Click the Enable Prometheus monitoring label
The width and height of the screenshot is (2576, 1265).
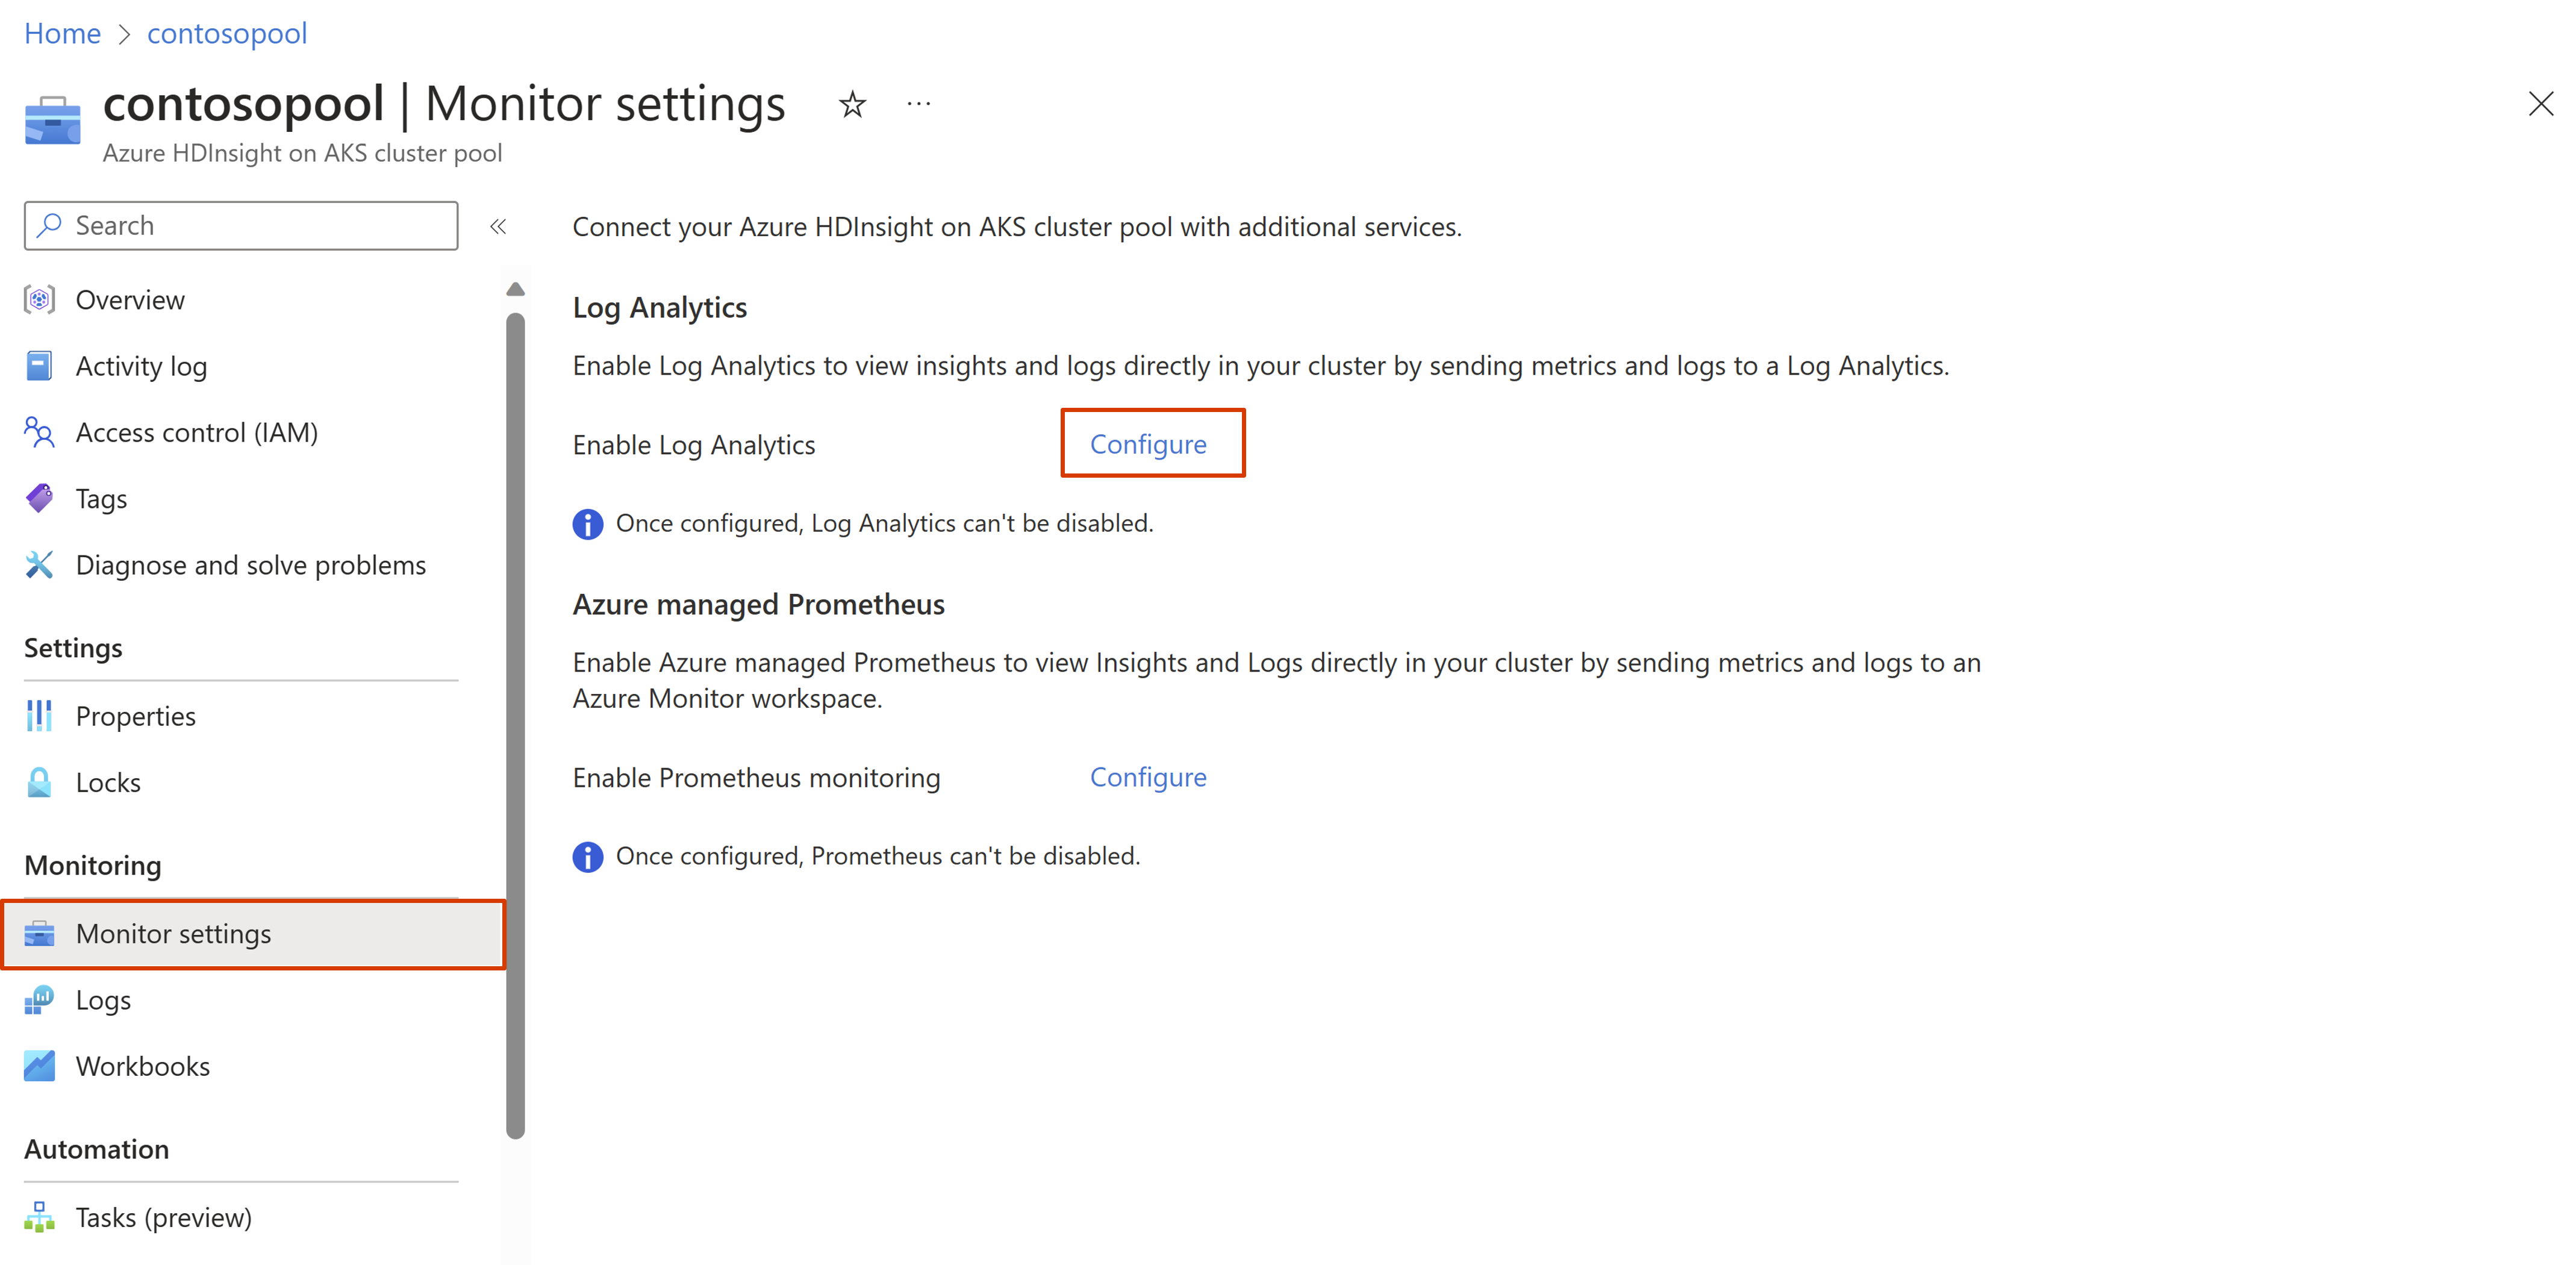coord(756,778)
